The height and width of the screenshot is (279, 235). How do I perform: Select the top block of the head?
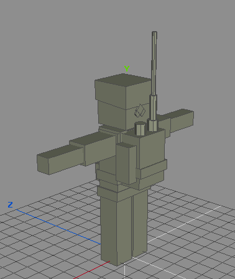point(123,91)
